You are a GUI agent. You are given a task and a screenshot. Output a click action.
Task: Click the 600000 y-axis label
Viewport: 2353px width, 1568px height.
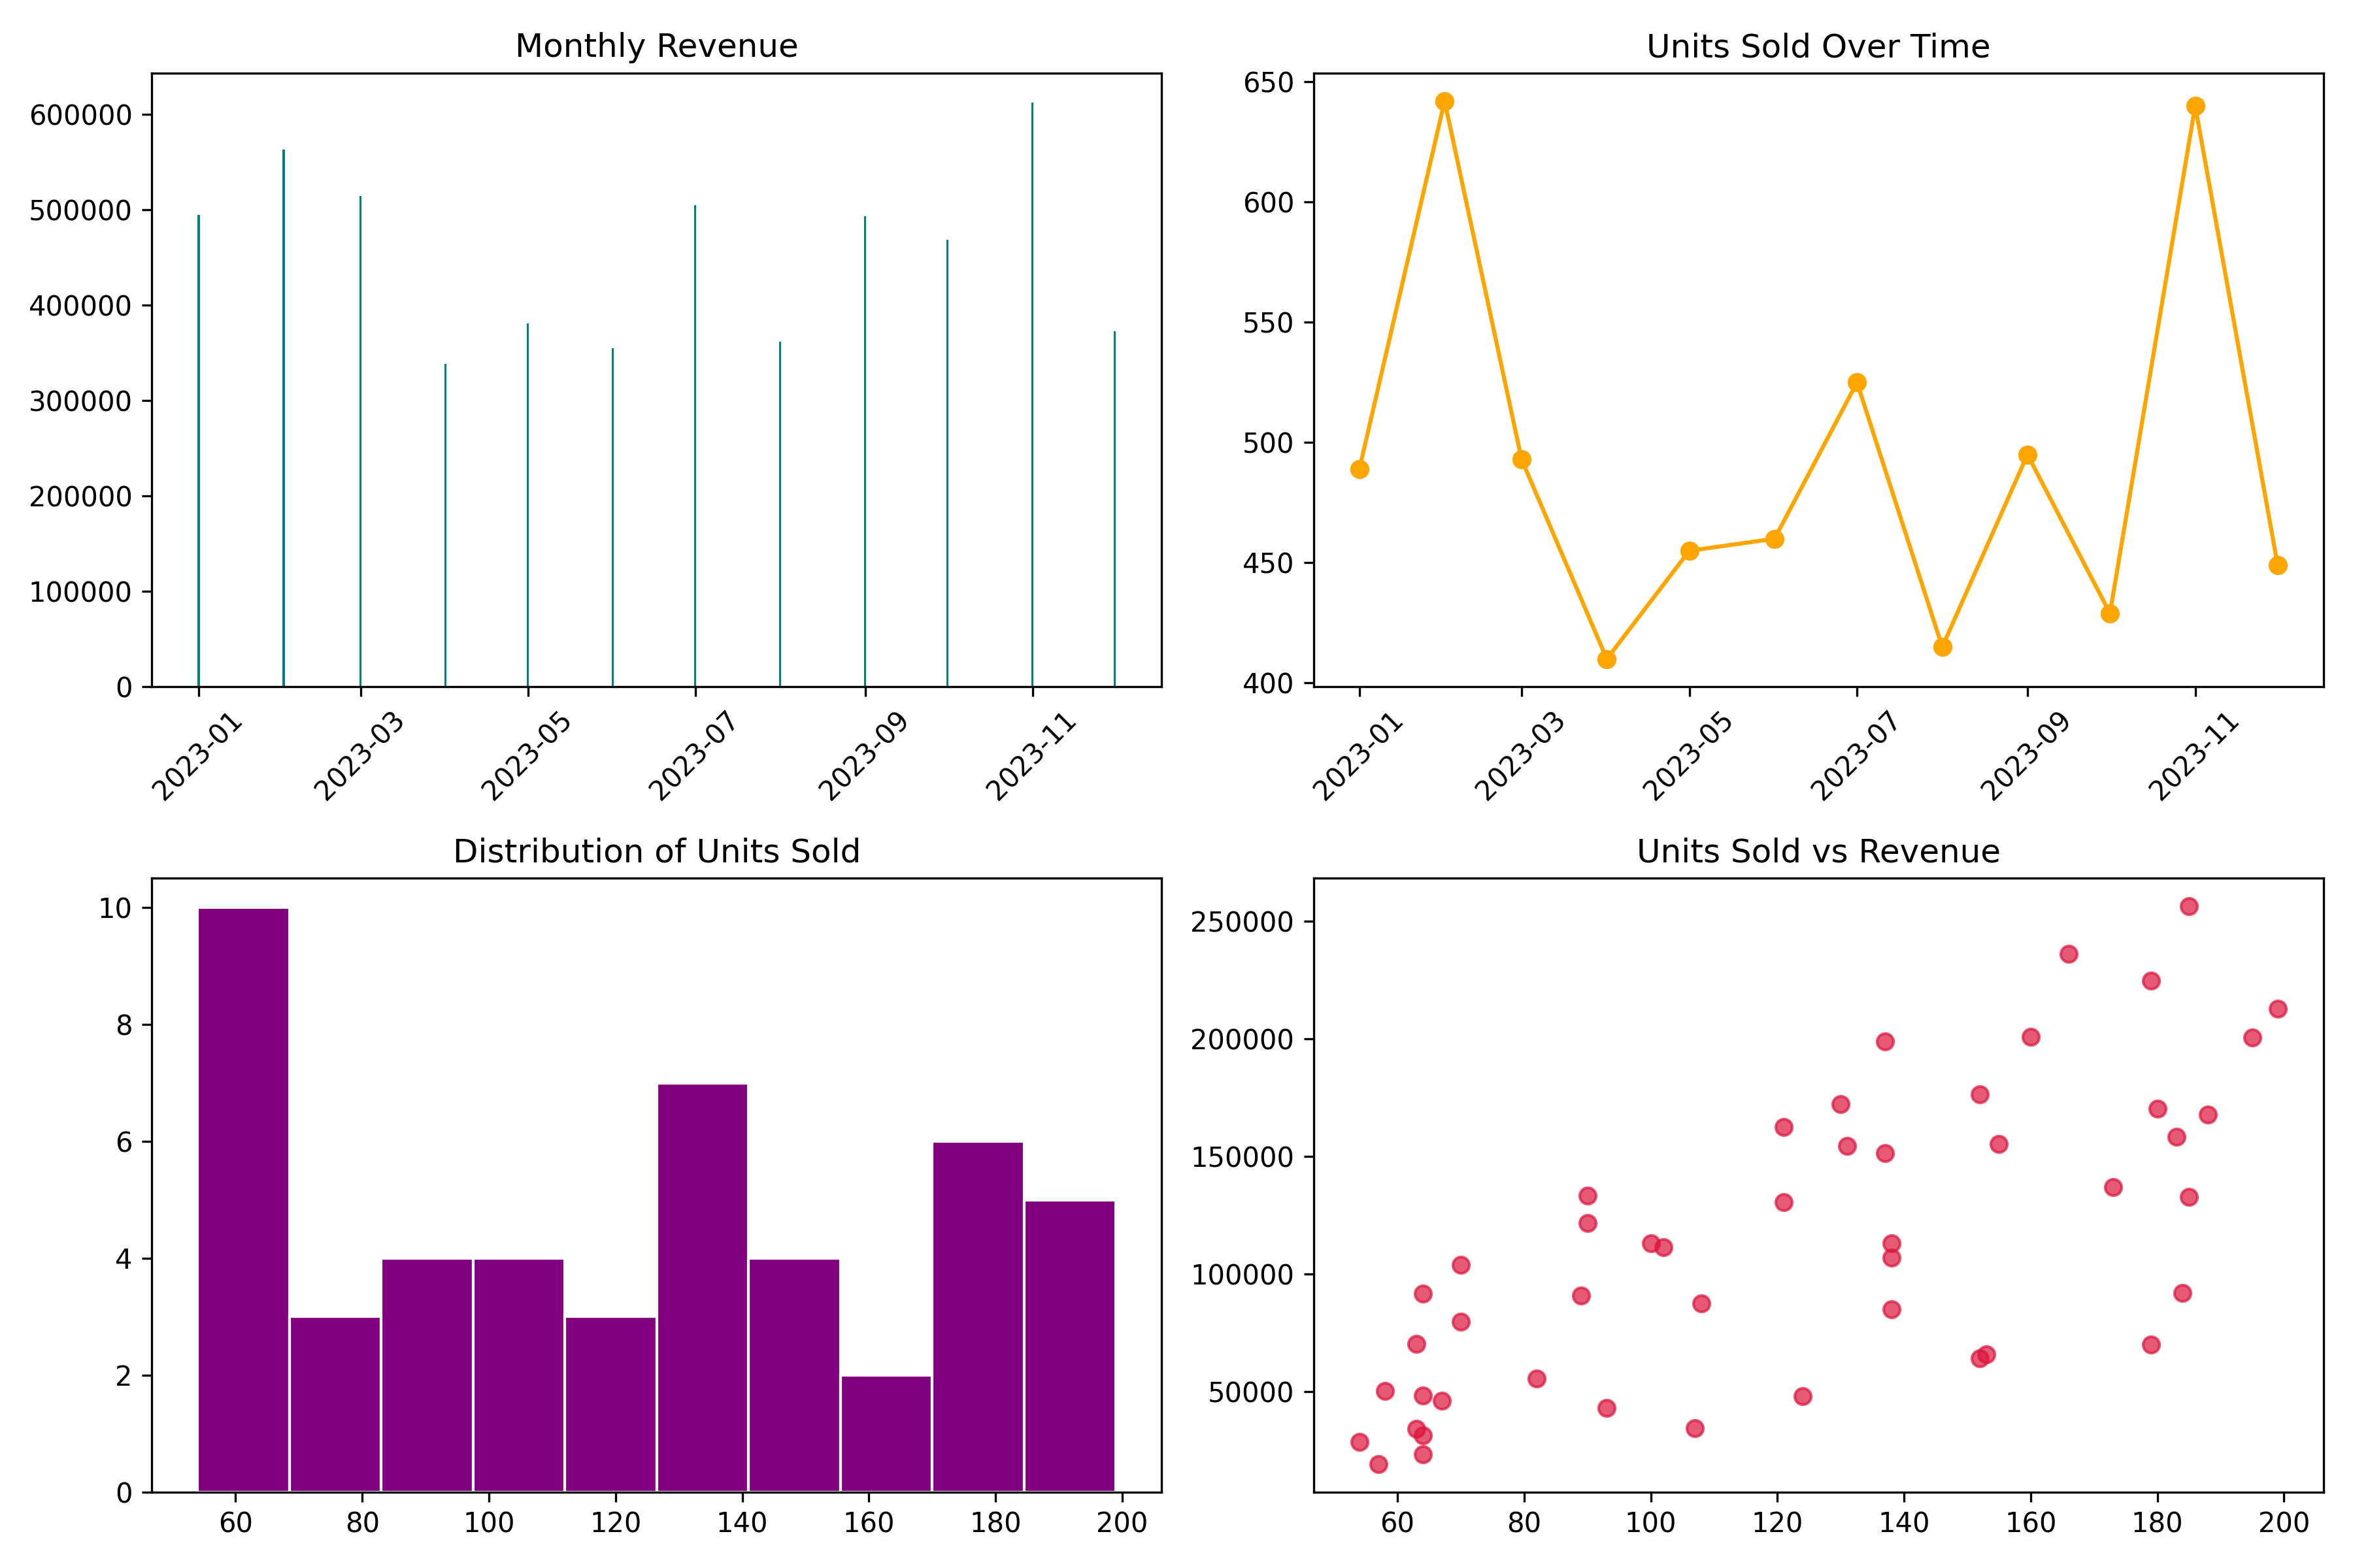[81, 115]
